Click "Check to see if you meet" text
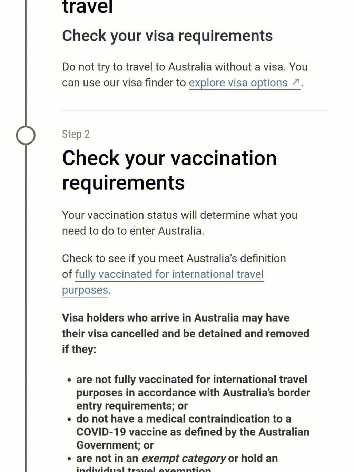The height and width of the screenshot is (472, 354). (x=174, y=258)
